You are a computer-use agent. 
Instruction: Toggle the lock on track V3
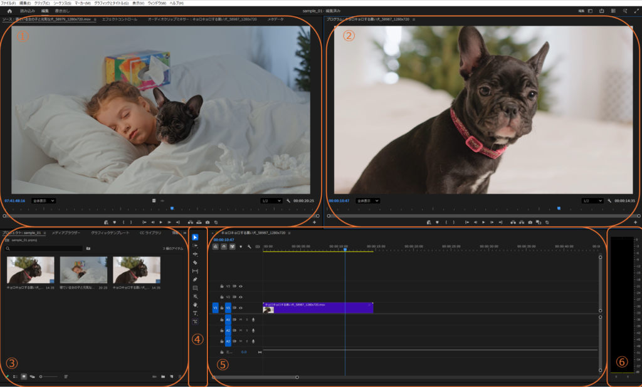[221, 286]
